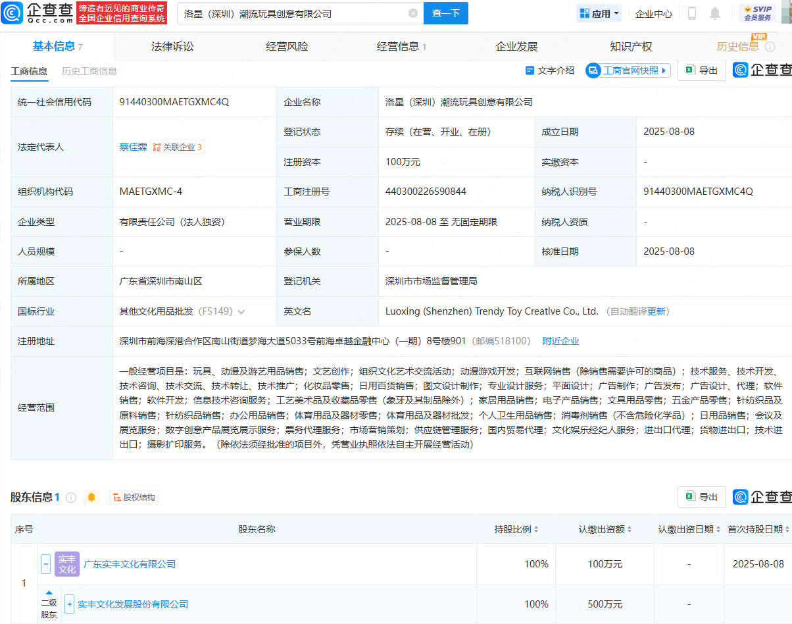Viewport: 792px width, 624px height.
Task: Switch to 历史工商信息 sub-tab
Action: (89, 71)
